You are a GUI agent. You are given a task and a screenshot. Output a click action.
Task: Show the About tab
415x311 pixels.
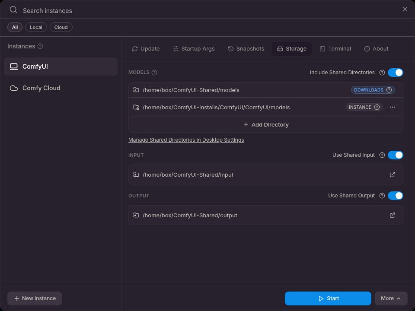click(377, 49)
